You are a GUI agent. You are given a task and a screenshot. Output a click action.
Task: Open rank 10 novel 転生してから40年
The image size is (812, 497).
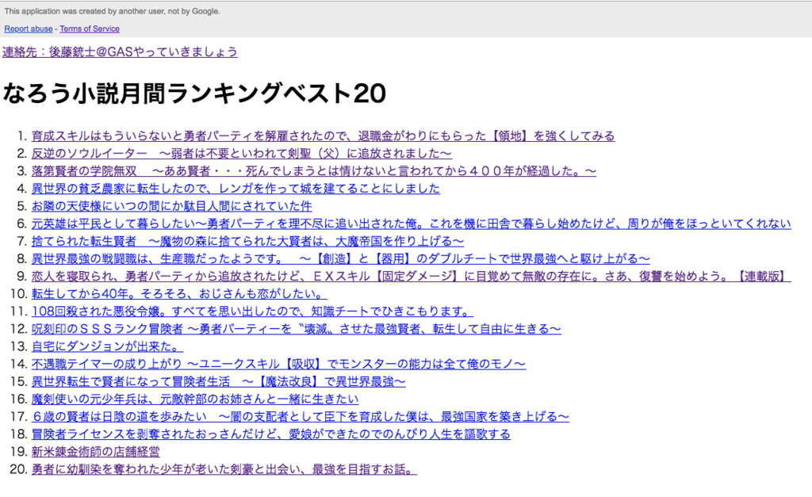tap(179, 294)
